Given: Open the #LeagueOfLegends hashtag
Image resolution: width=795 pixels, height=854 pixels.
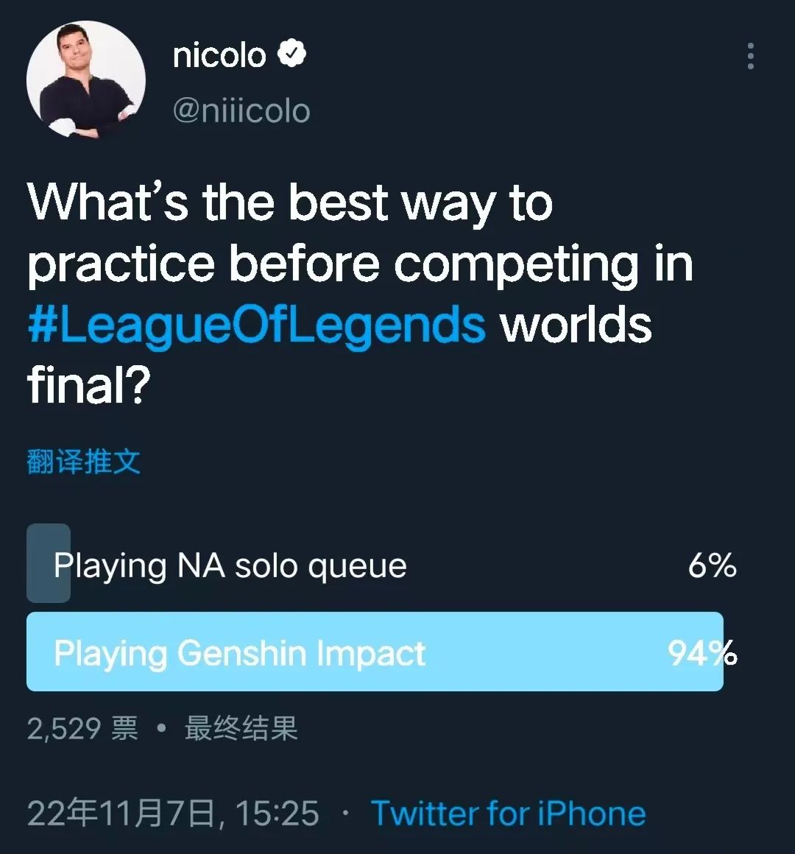Looking at the screenshot, I should coord(256,325).
